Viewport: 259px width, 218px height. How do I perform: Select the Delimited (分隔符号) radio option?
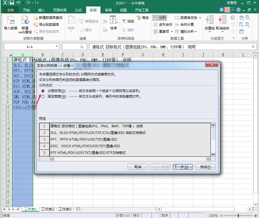(x=43, y=91)
